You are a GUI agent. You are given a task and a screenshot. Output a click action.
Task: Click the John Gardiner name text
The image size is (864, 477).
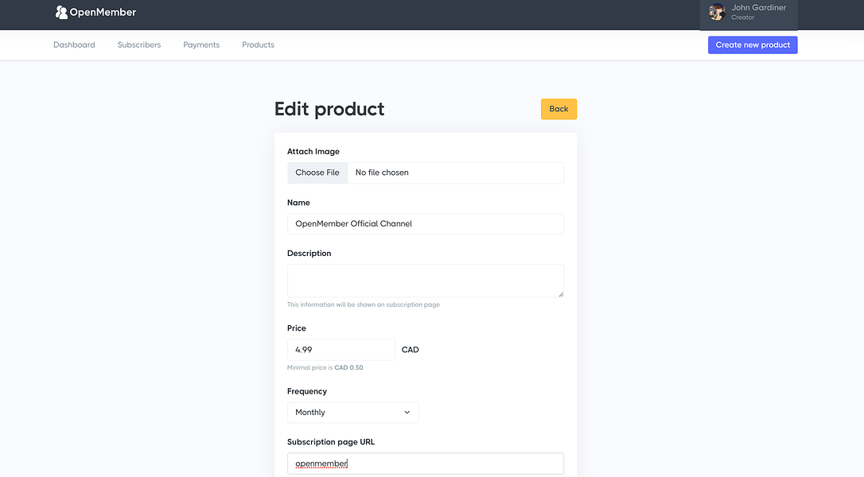759,8
